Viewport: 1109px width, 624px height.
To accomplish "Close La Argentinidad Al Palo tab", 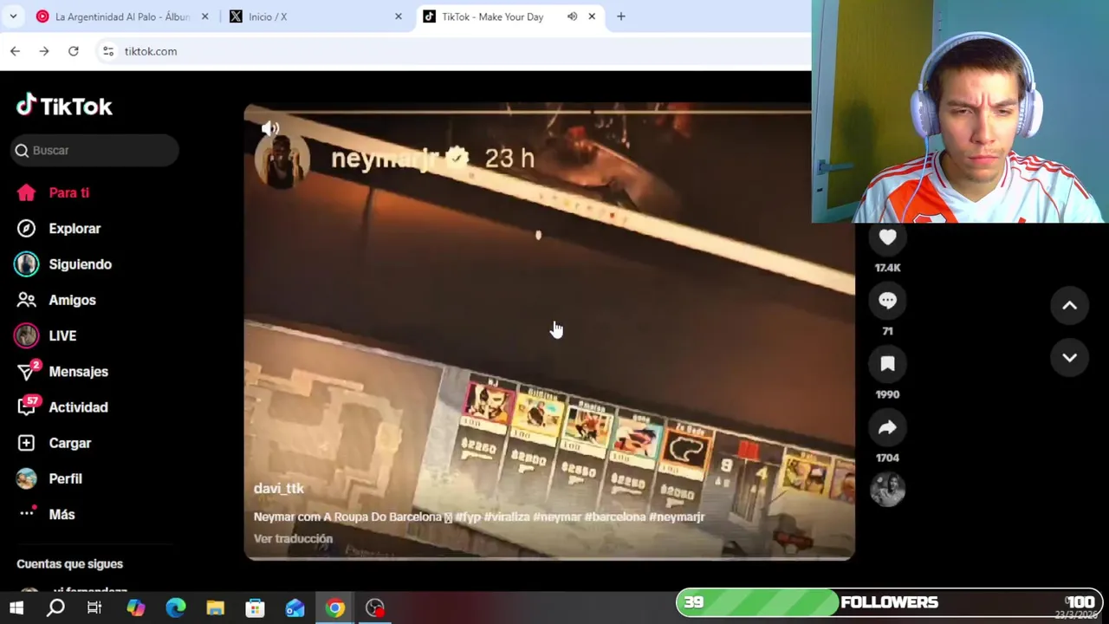I will 204,16.
